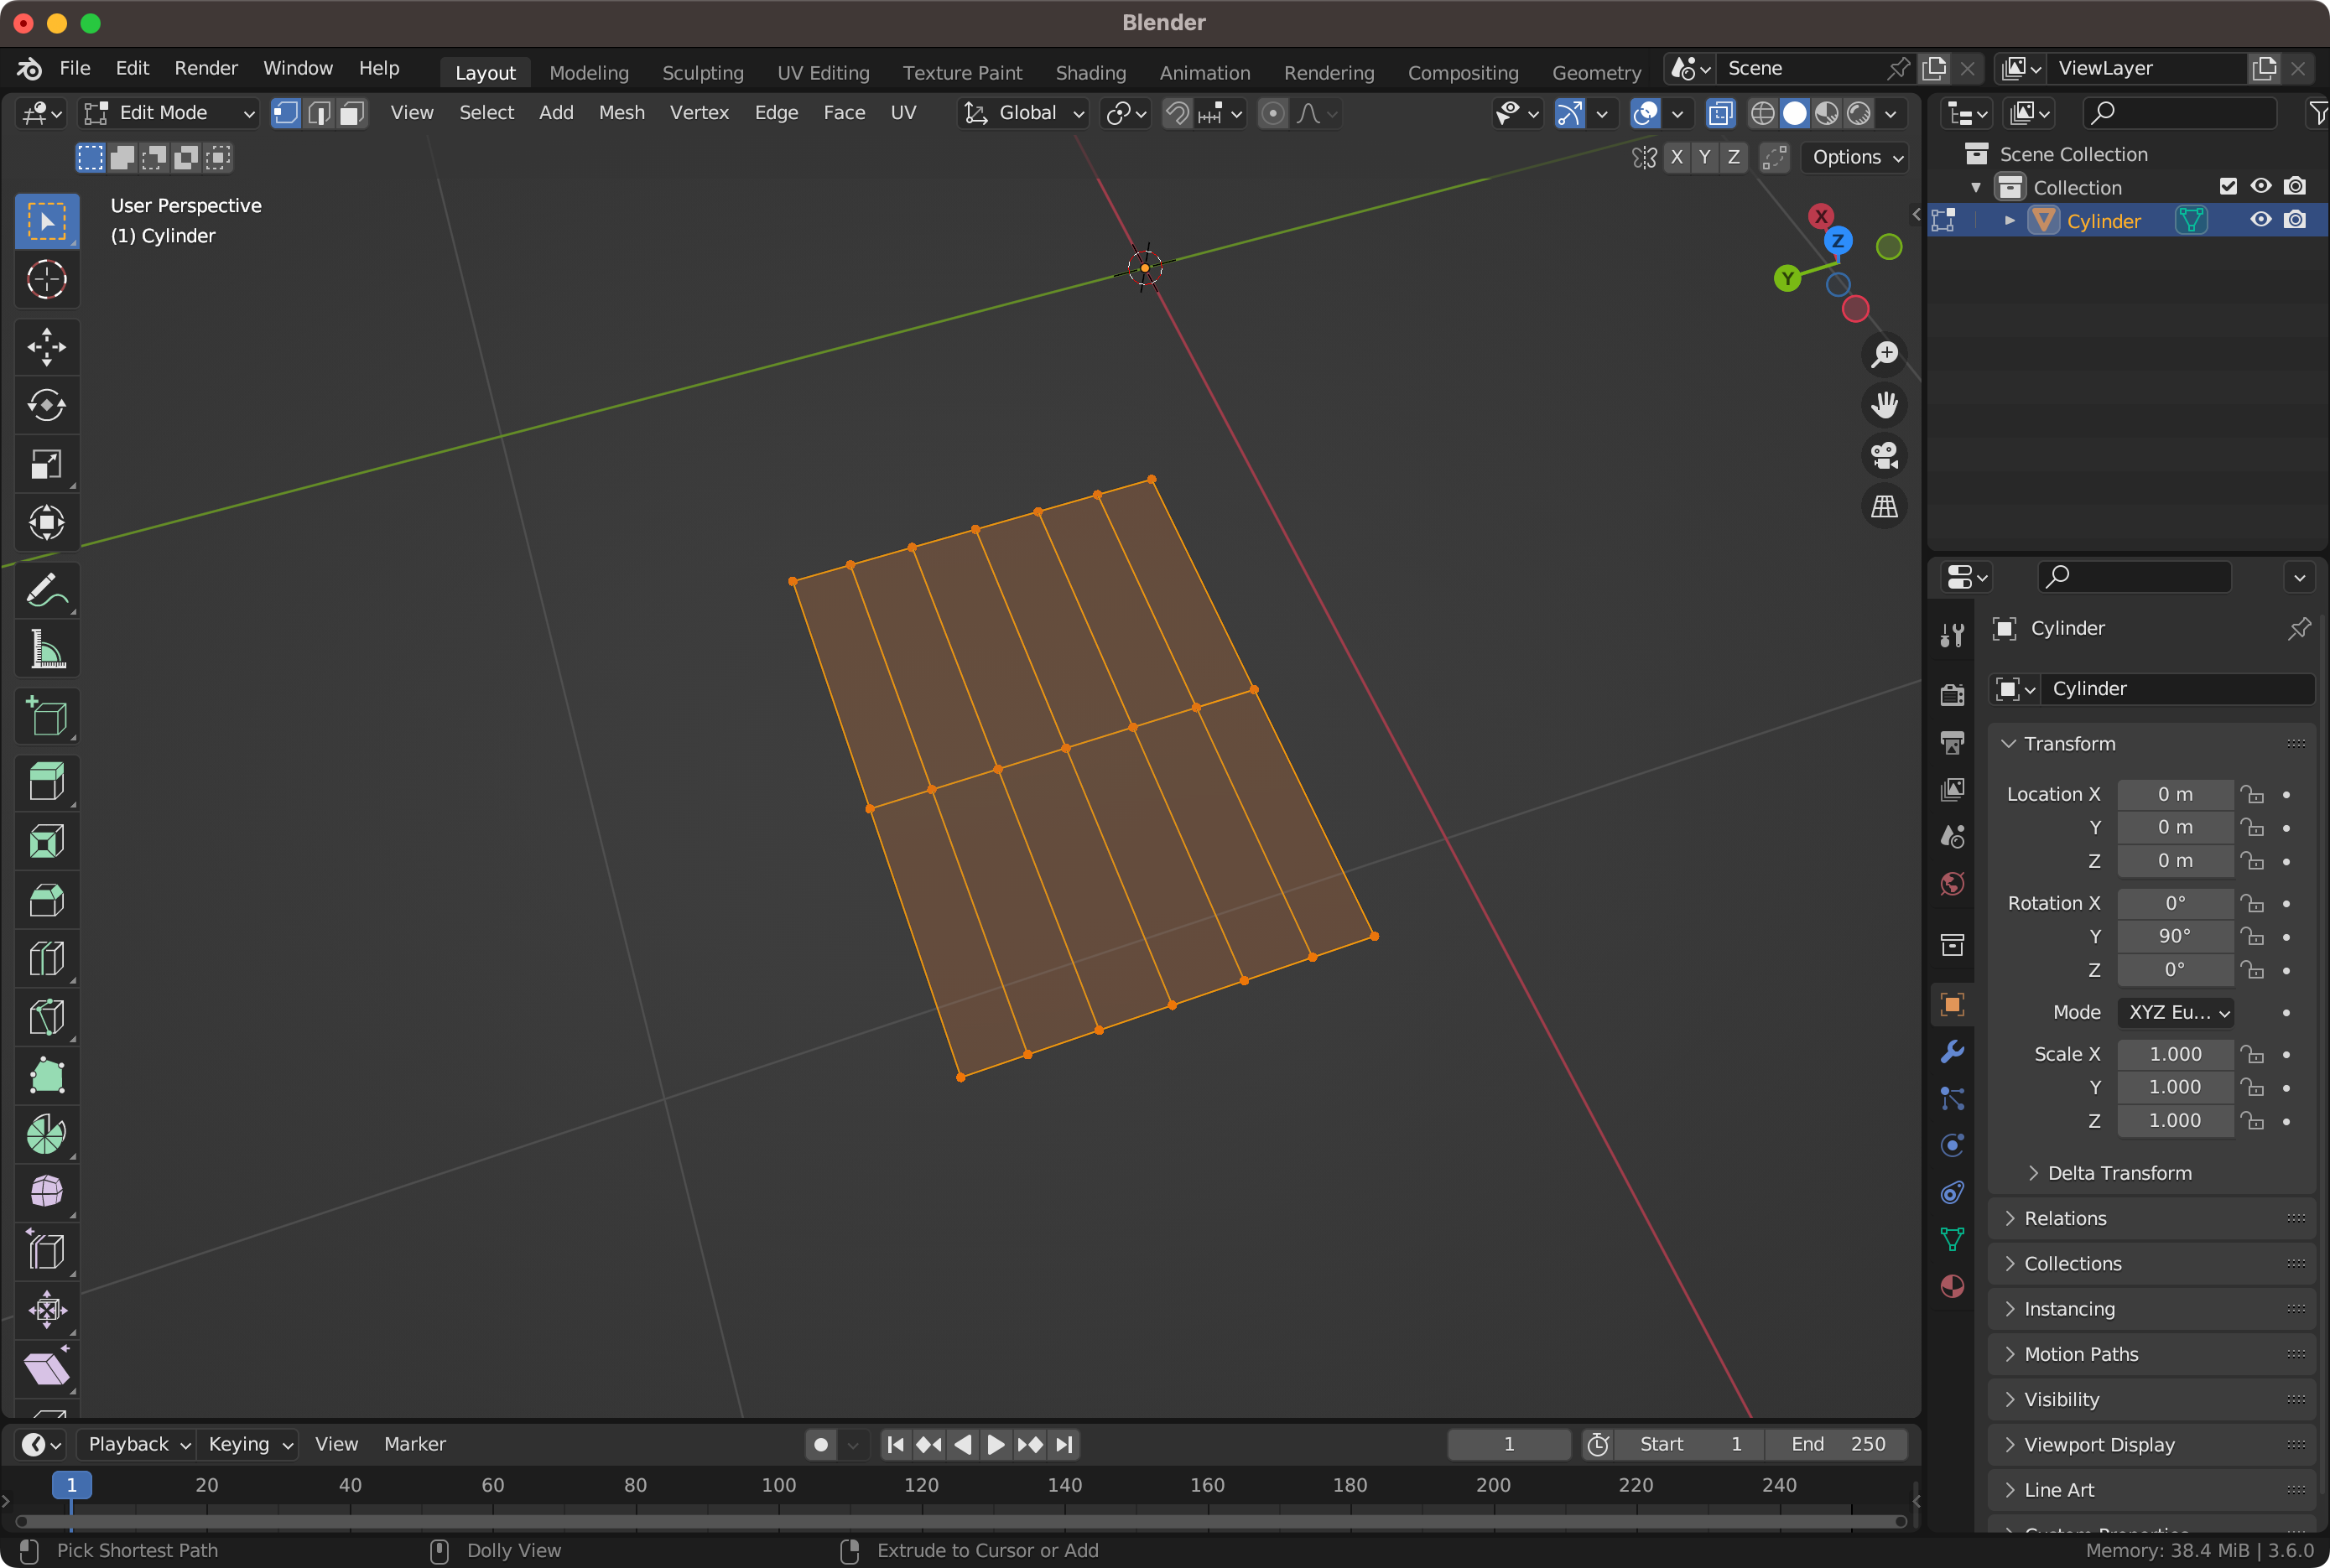The image size is (2330, 1568).
Task: Switch to face select mode
Action: point(352,113)
